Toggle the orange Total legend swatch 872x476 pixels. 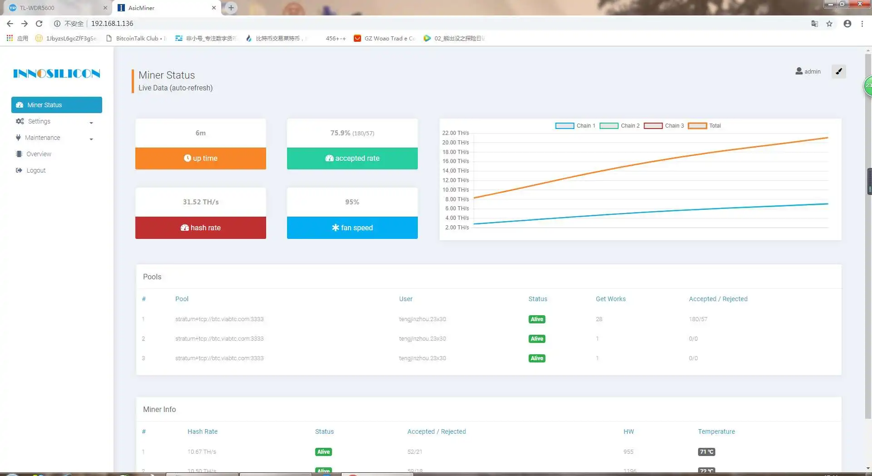[697, 126]
